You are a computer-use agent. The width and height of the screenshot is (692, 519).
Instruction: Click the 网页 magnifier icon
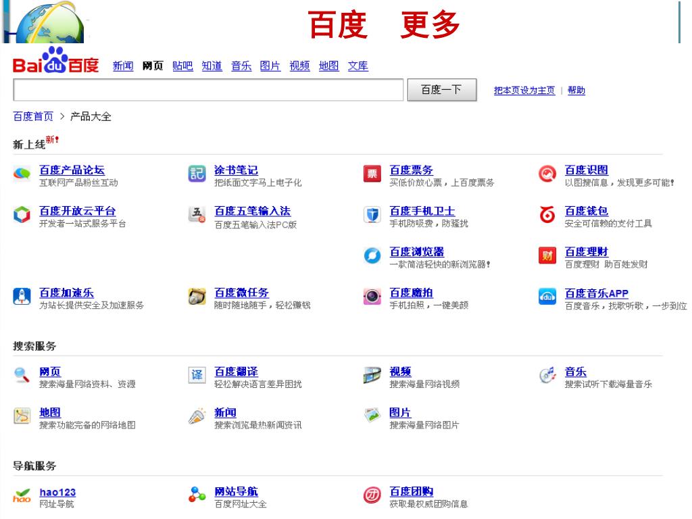click(22, 375)
